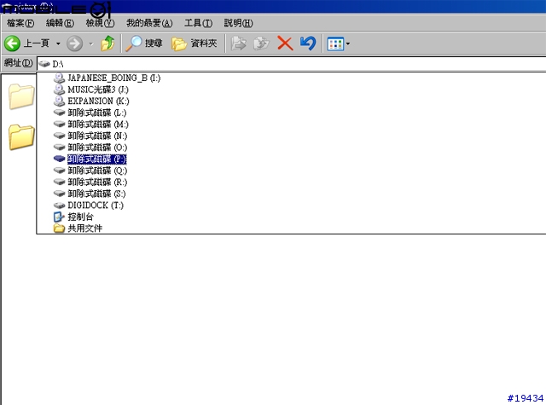
Task: Select 卸除式磁碟 (M:) in the list
Action: [x=98, y=124]
